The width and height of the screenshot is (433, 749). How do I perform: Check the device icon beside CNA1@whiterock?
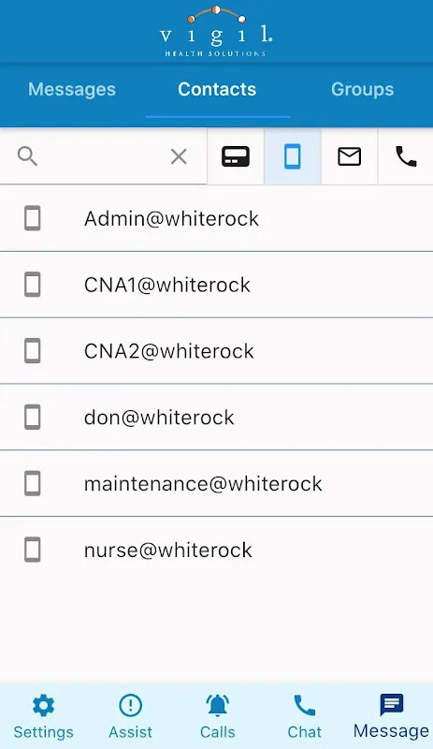click(33, 285)
